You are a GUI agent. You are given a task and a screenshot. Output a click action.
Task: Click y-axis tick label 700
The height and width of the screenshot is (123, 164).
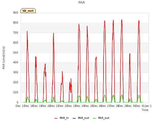click(16, 33)
